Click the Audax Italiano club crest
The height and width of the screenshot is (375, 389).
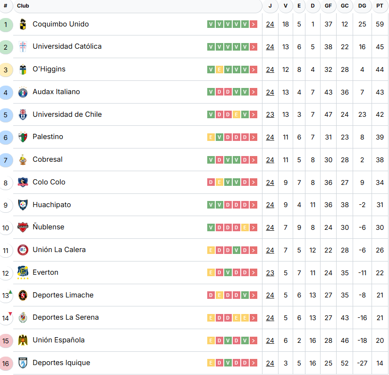(x=23, y=92)
